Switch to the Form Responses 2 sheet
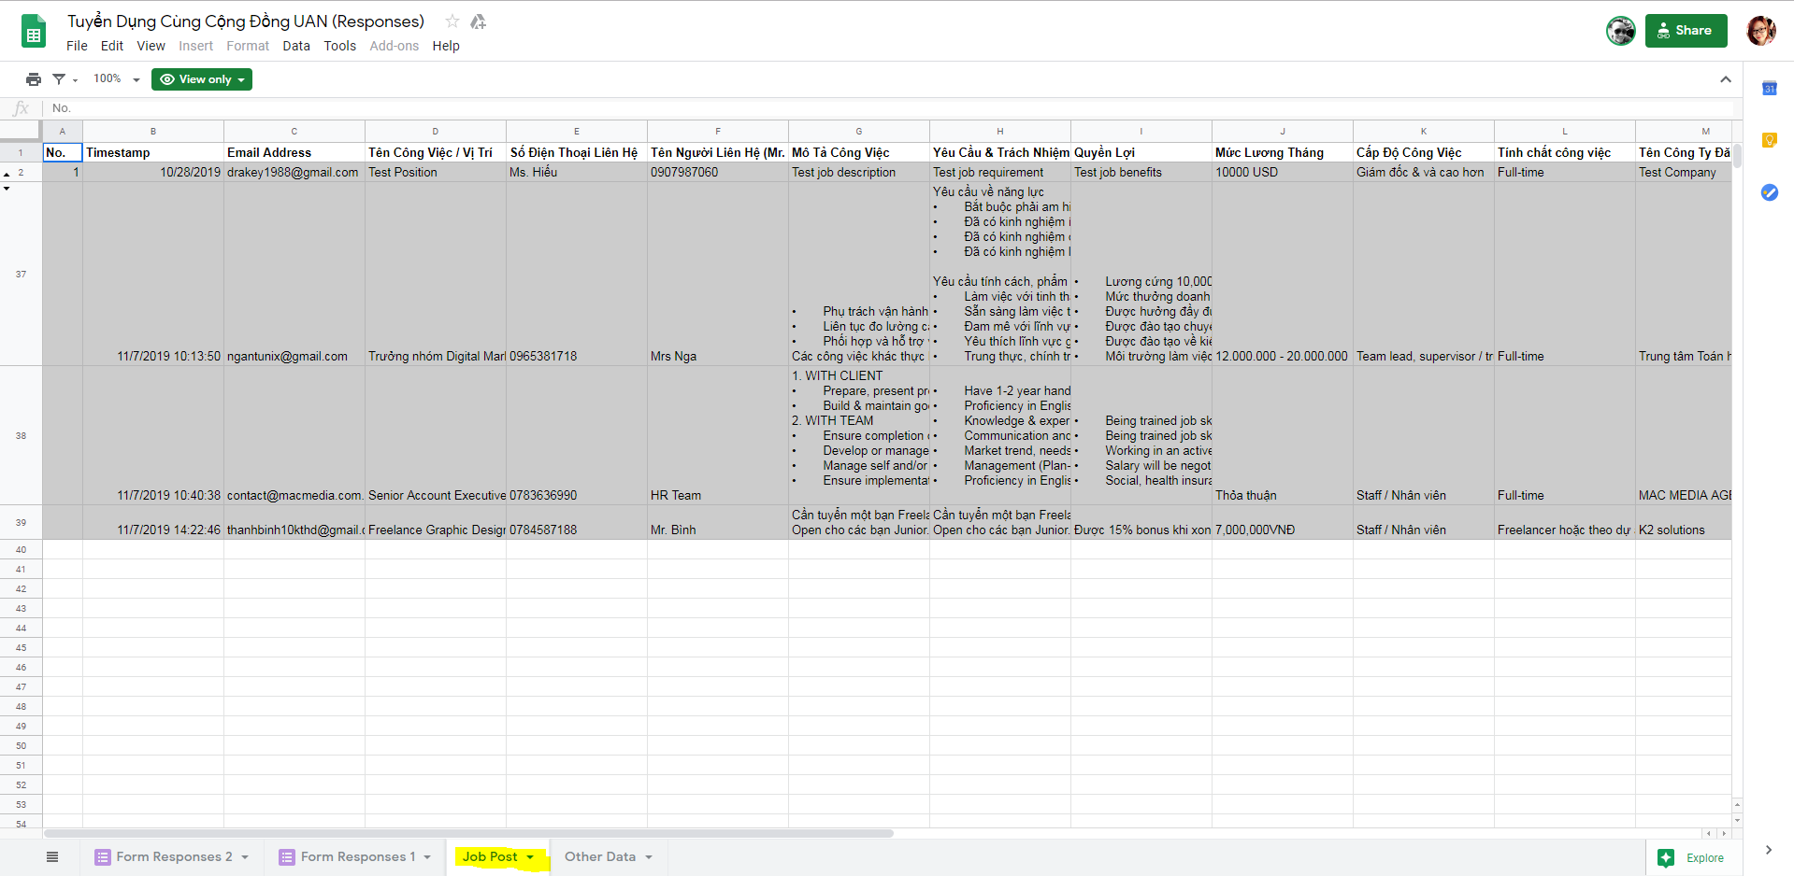Image resolution: width=1794 pixels, height=876 pixels. (x=174, y=856)
